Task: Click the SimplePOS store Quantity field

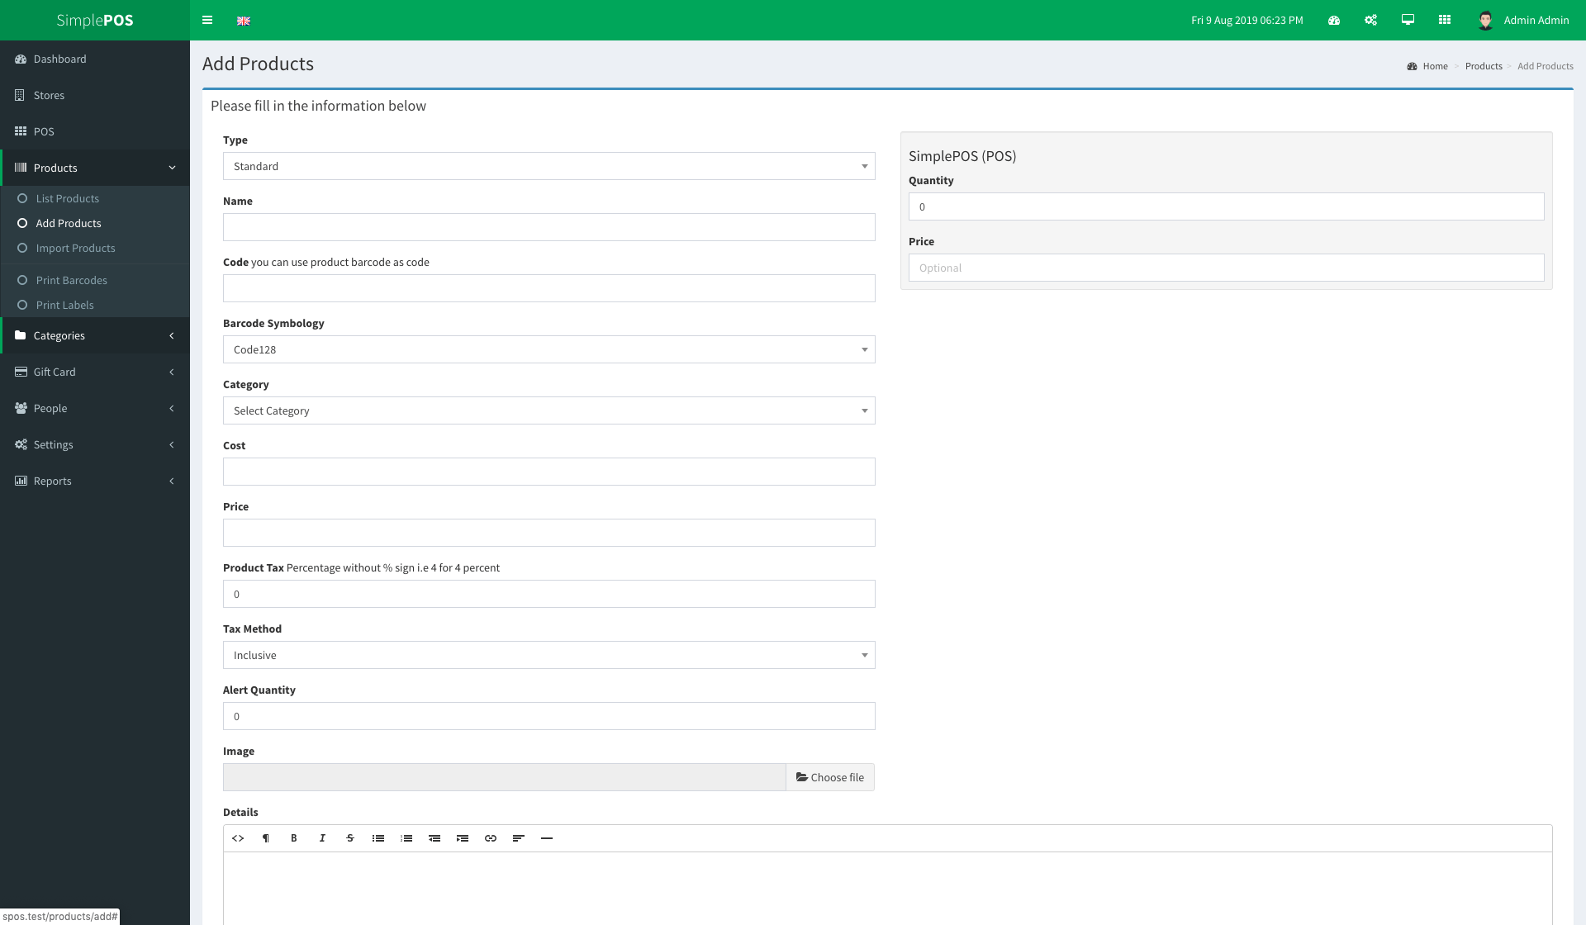Action: (x=1227, y=206)
